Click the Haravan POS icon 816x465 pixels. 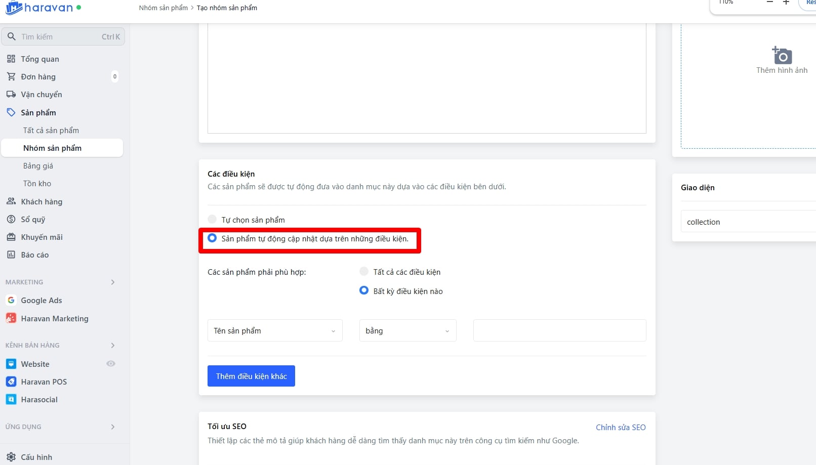[x=11, y=382]
